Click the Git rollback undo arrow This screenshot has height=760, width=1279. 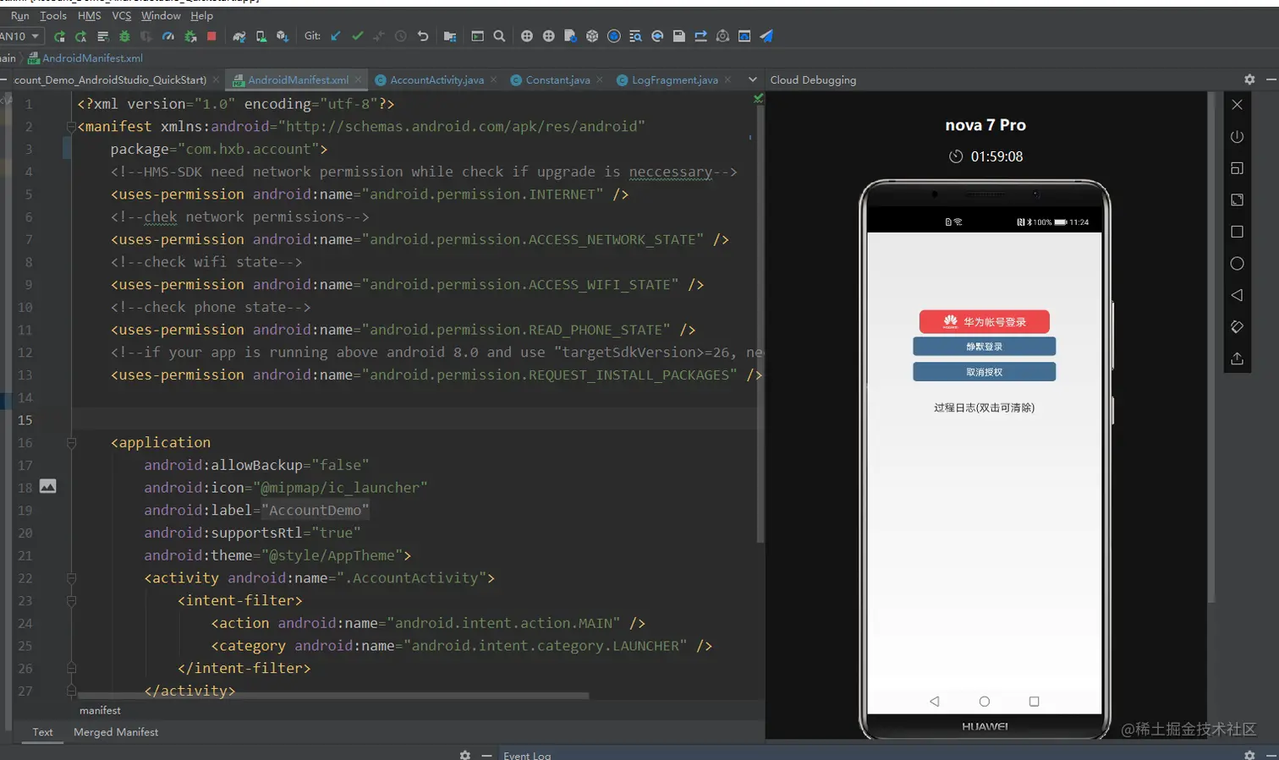[423, 36]
